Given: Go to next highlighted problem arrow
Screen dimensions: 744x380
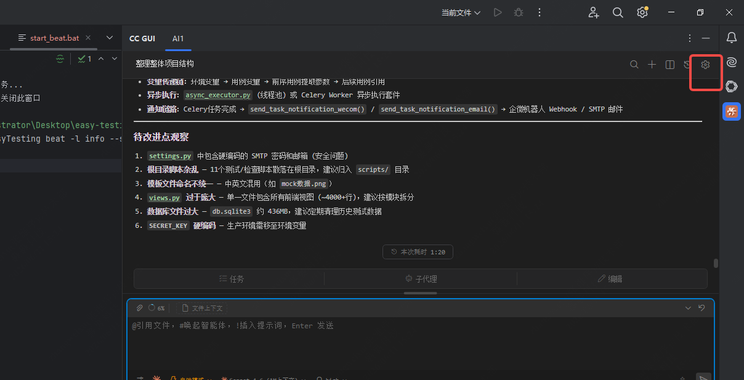Looking at the screenshot, I should (x=115, y=59).
